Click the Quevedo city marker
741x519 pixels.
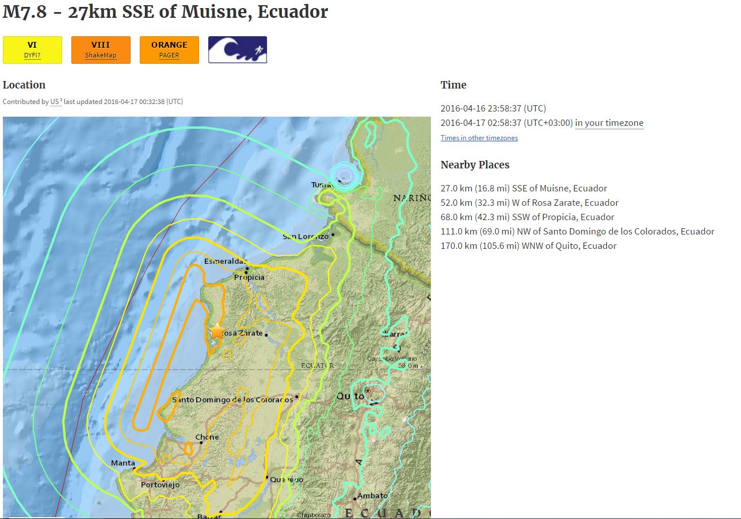(268, 477)
